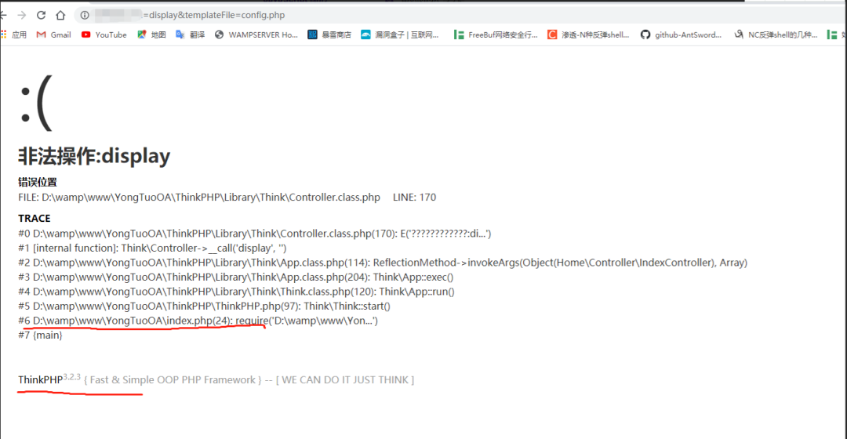Open the Apps (应用) bookmarks shortcut
Screen dimensions: 847x439
coord(14,34)
